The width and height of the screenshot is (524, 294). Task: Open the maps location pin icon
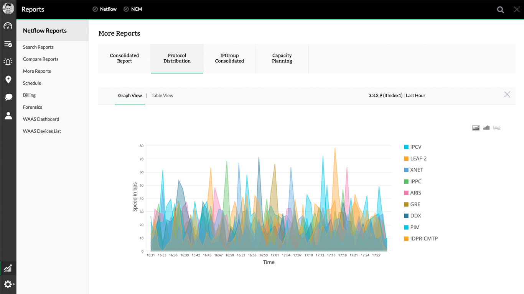click(x=8, y=80)
